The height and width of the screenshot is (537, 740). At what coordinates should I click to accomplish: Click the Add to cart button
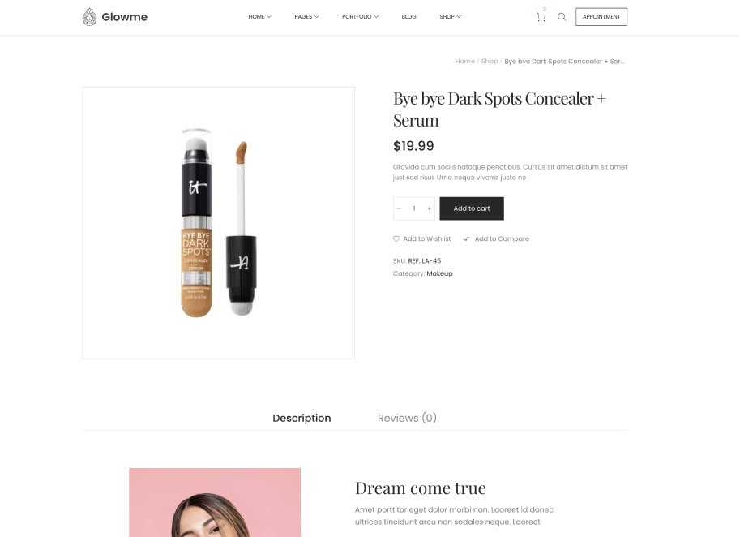point(472,208)
